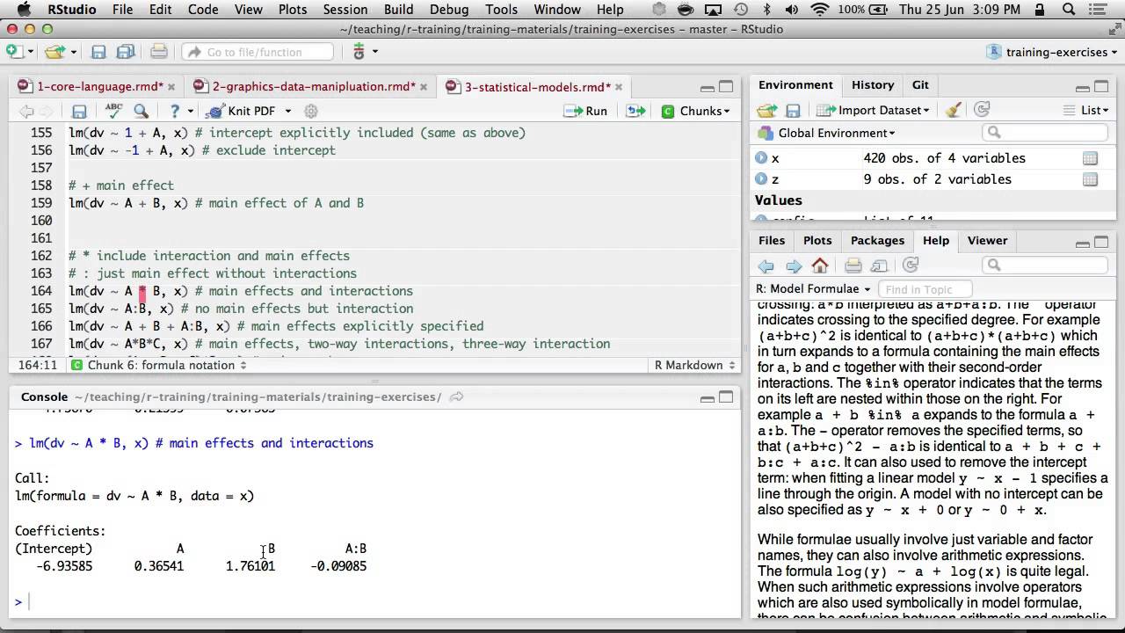Open the Chunk 6: formula notation navigator
Viewport: 1125px width, 633px height.
click(159, 365)
